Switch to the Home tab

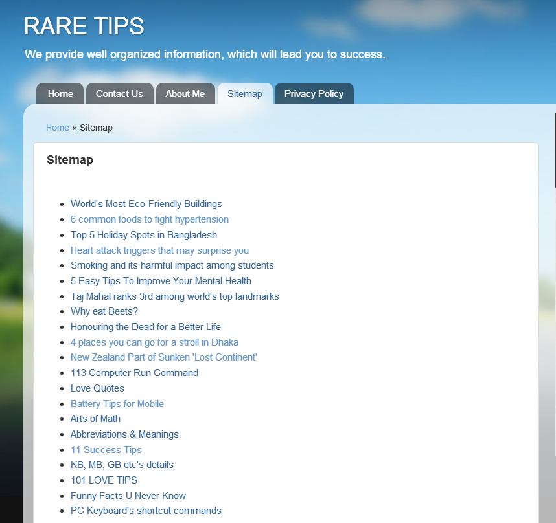pos(60,93)
